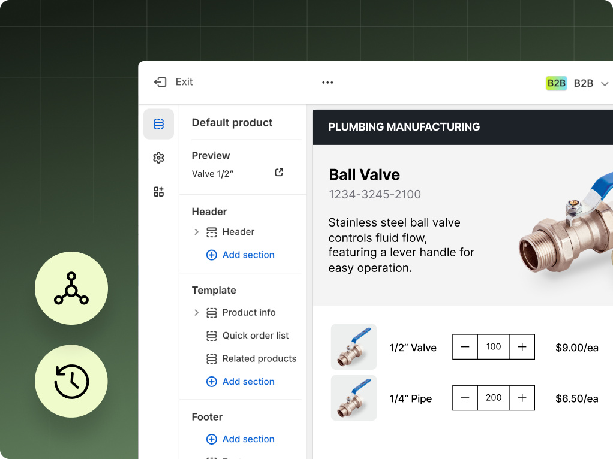
Task: Click the plus icon under Header section
Action: pos(212,255)
